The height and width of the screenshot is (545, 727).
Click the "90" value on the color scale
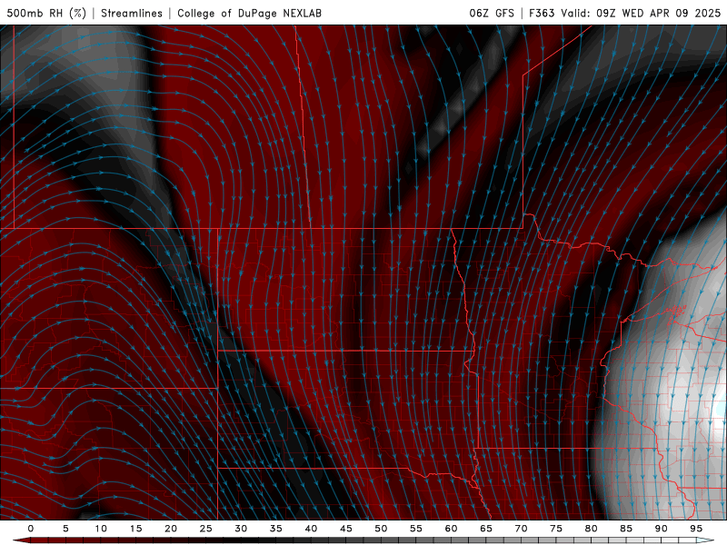tap(662, 529)
